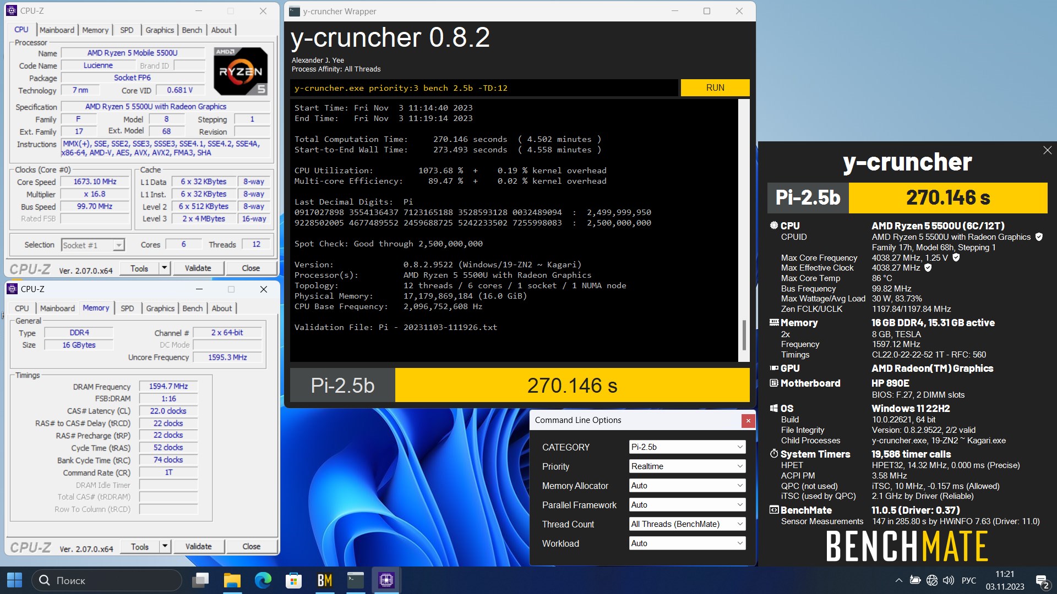Open BenchMate taskbar icon
The width and height of the screenshot is (1057, 594).
pyautogui.click(x=325, y=580)
